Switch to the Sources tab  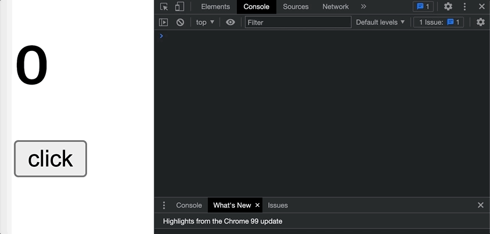coord(296,6)
